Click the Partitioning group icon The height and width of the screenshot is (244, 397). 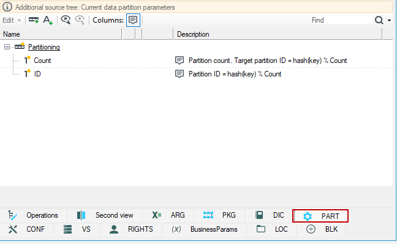(x=20, y=46)
